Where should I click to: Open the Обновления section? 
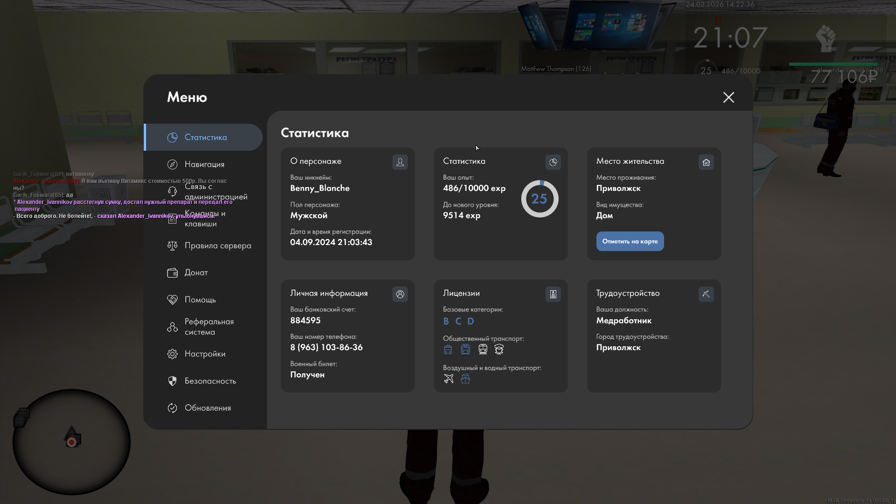208,408
